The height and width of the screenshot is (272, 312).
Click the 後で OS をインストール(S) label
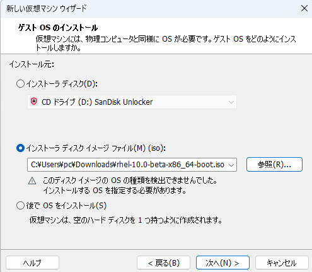coord(66,206)
